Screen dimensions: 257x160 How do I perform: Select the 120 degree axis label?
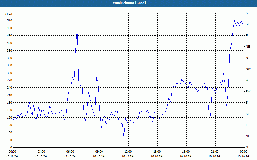coord(10,117)
